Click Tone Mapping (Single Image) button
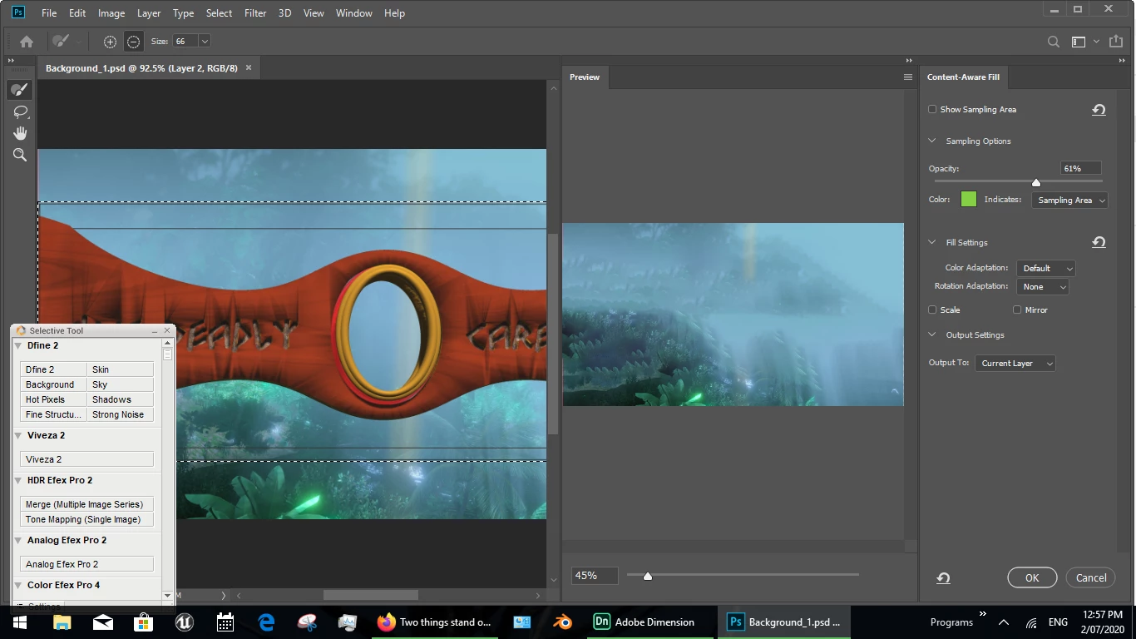1136x639 pixels. pos(86,519)
